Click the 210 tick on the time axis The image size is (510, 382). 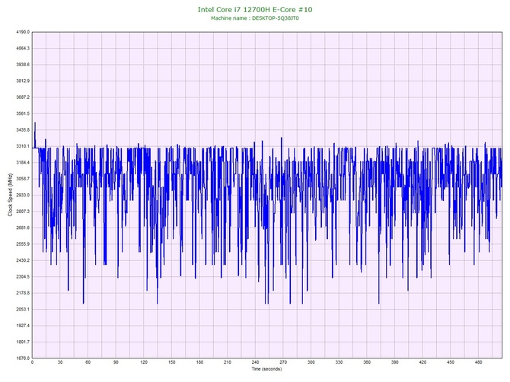(x=228, y=362)
